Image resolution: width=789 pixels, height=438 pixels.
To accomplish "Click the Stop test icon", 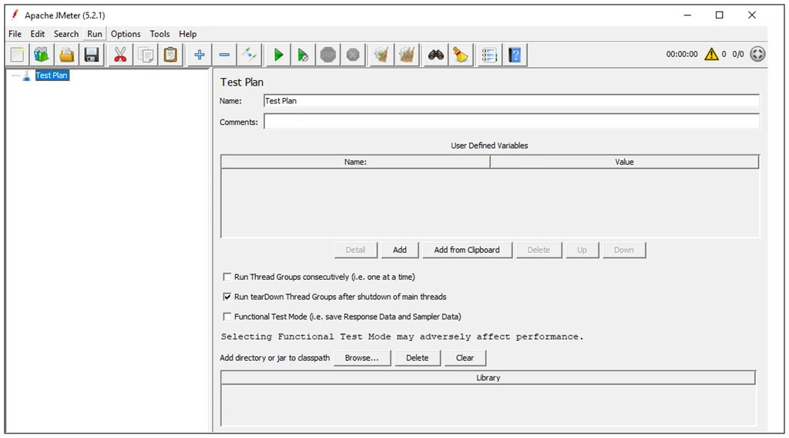I will click(328, 55).
